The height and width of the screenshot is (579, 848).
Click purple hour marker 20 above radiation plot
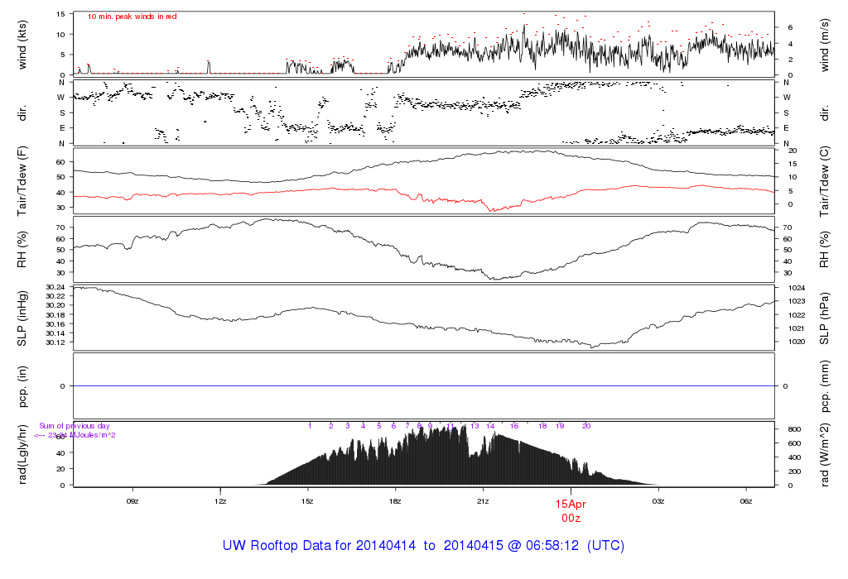coord(585,426)
